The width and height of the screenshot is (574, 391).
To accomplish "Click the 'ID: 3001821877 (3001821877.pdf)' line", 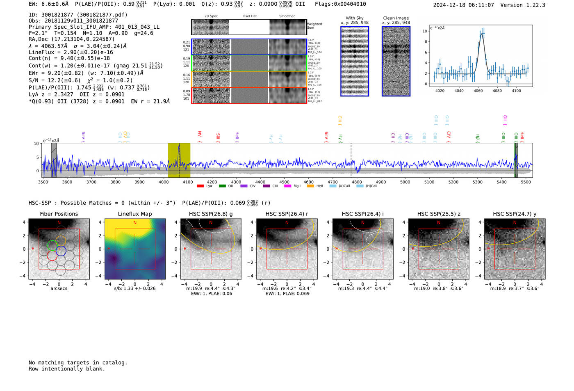I will click(x=78, y=15).
